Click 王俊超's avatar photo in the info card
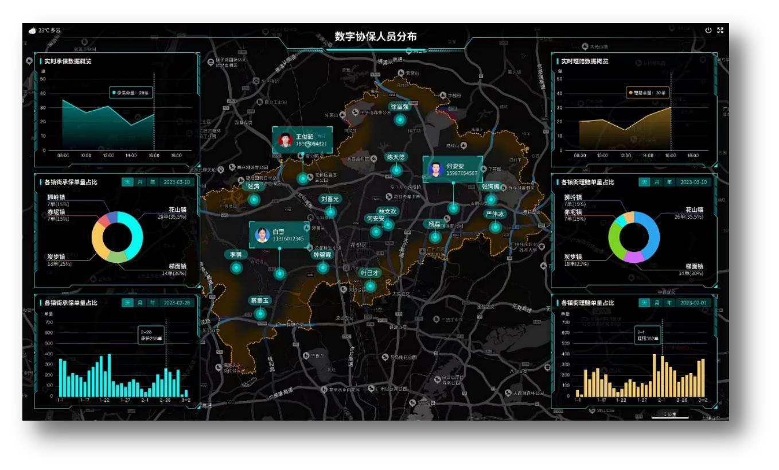Viewport: 779px width, 470px height. (x=285, y=140)
